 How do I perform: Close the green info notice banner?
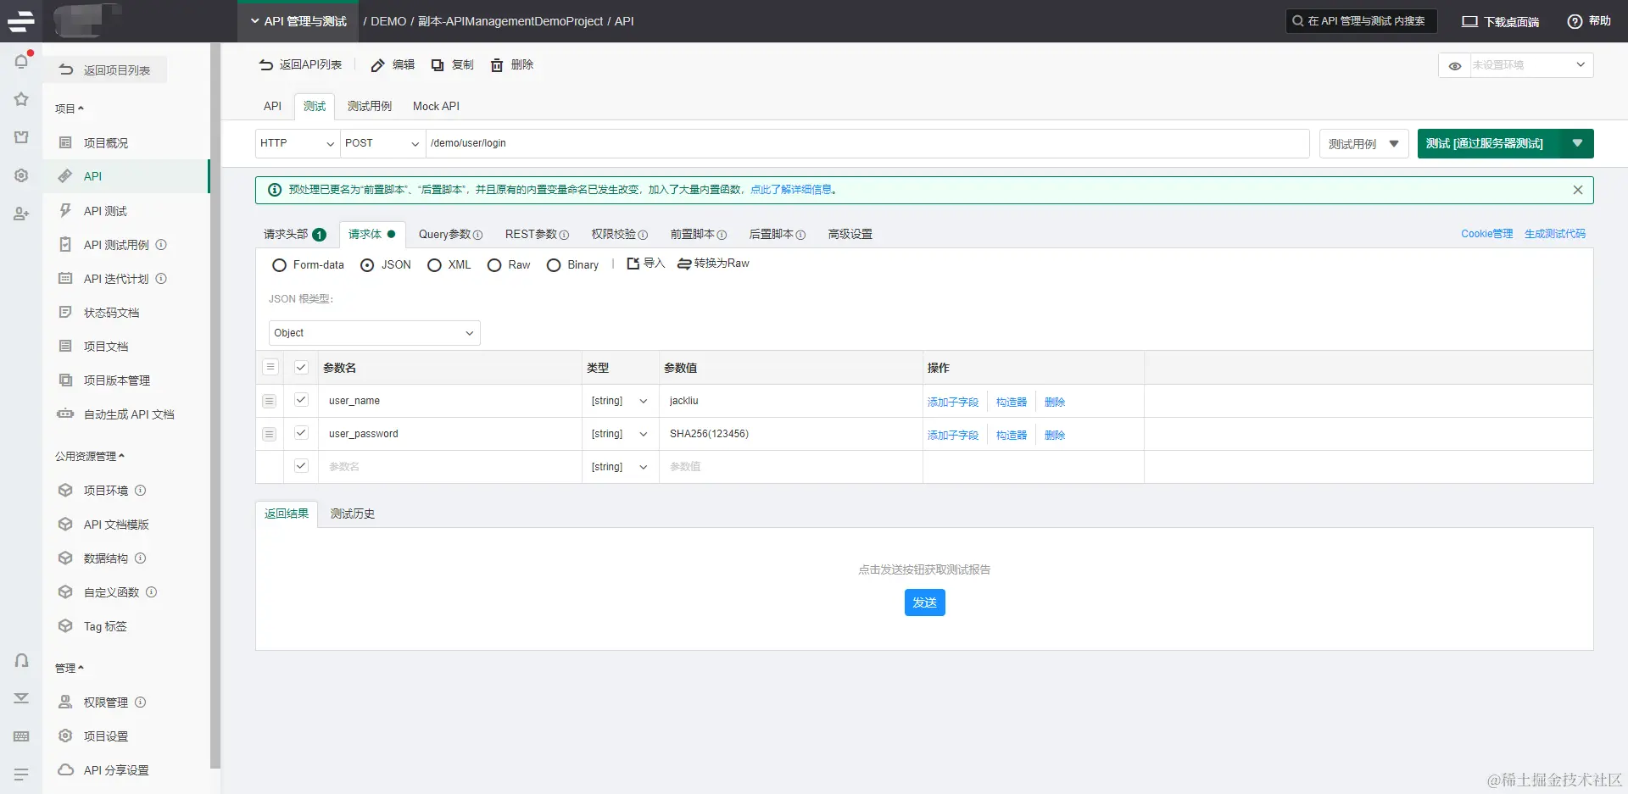[1578, 190]
